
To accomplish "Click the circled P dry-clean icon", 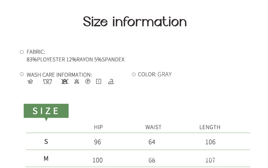I will point(88,81).
